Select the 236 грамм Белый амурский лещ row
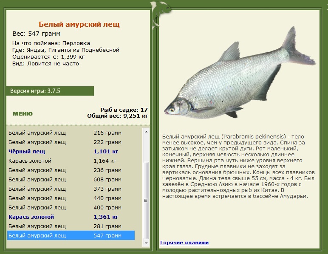The width and height of the screenshot is (328, 254). [71, 170]
